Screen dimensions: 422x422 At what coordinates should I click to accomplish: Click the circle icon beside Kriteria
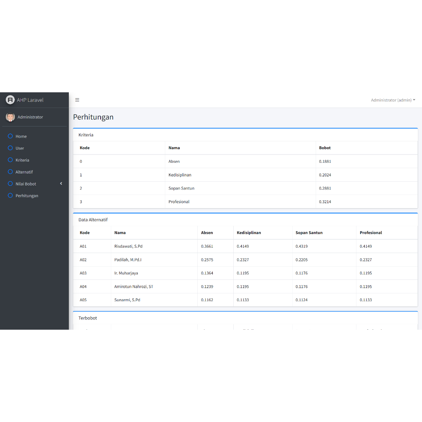tap(11, 160)
